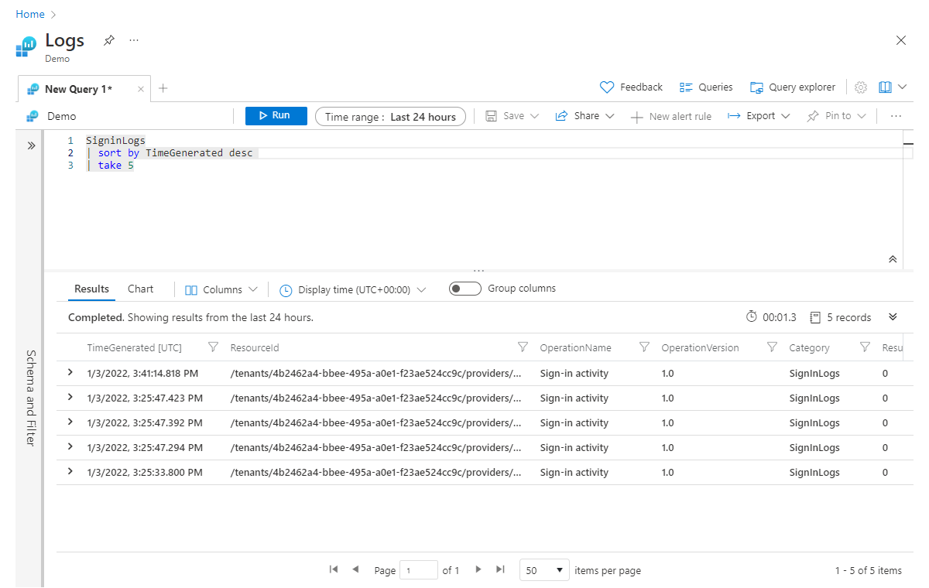Click the SigninLogs line in the query editor
Screen dimensions: 929x588
[x=115, y=141]
